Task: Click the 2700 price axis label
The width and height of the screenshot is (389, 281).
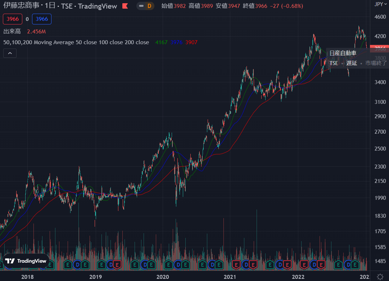Action: click(380, 132)
